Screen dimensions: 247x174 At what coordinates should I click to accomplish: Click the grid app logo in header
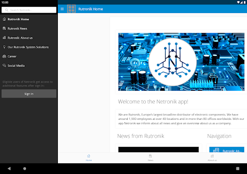coord(71,9)
